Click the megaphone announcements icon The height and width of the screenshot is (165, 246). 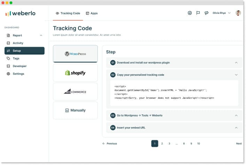[x=206, y=13]
